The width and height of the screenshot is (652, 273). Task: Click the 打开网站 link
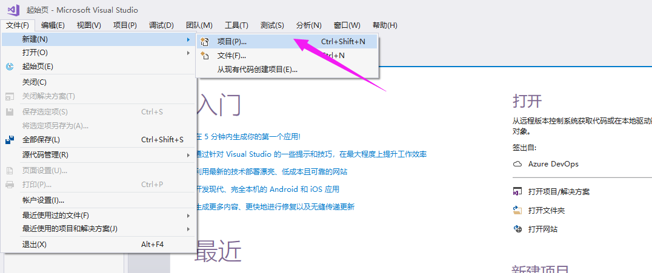pos(543,229)
